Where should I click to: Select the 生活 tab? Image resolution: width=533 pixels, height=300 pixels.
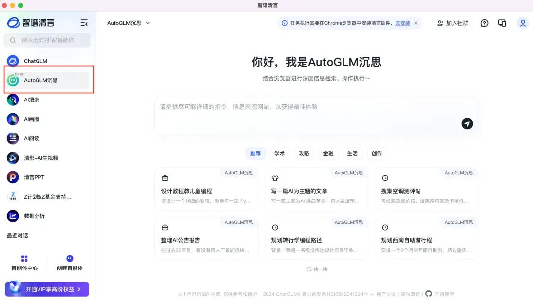point(352,153)
